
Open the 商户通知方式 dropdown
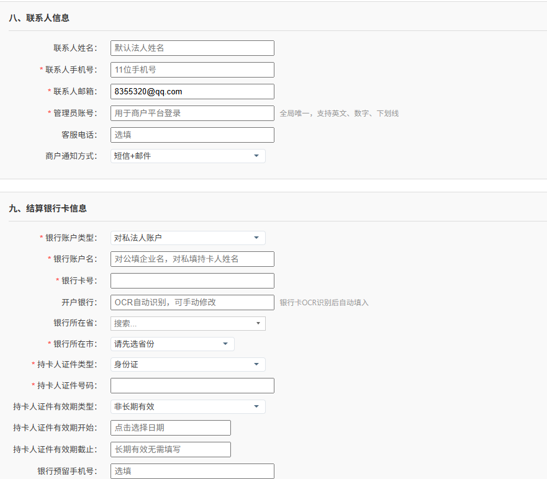tap(188, 156)
